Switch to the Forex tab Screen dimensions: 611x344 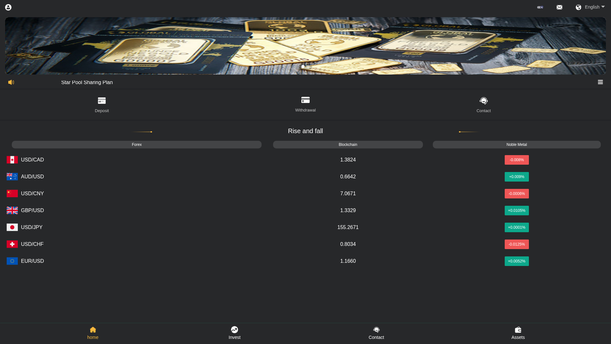click(x=137, y=145)
